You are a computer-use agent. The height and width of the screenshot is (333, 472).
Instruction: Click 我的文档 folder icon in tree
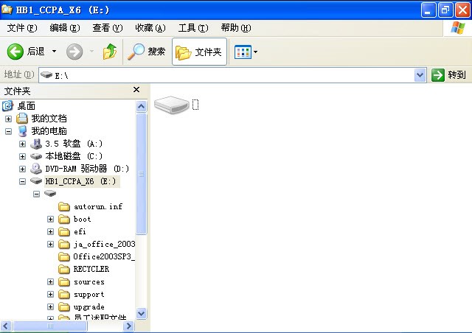click(22, 119)
